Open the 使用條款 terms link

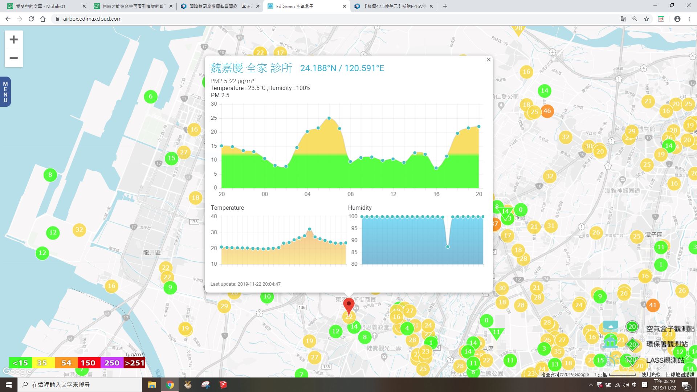[651, 374]
